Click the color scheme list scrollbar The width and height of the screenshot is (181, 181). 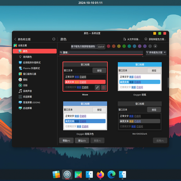(x=168, y=83)
